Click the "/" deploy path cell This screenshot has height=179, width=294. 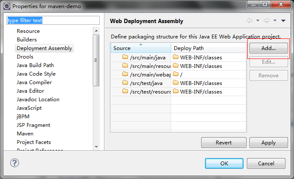[208, 74]
